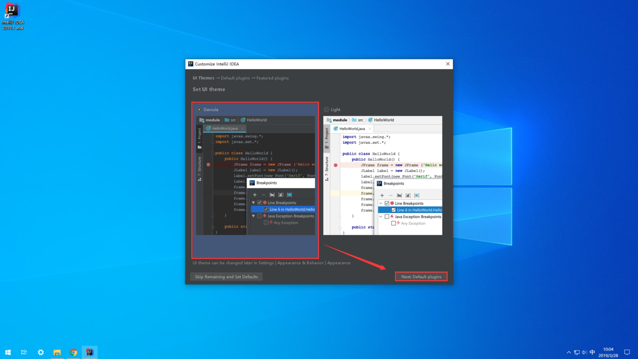
Task: Select the Darcula theme radio button
Action: click(x=199, y=110)
